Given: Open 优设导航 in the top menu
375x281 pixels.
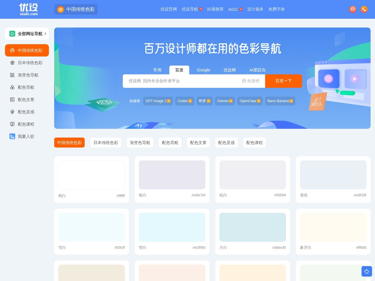Looking at the screenshot, I should click(190, 9).
